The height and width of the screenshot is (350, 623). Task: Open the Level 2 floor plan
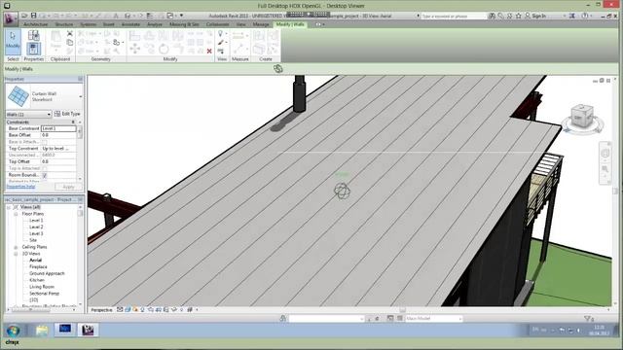[36, 227]
